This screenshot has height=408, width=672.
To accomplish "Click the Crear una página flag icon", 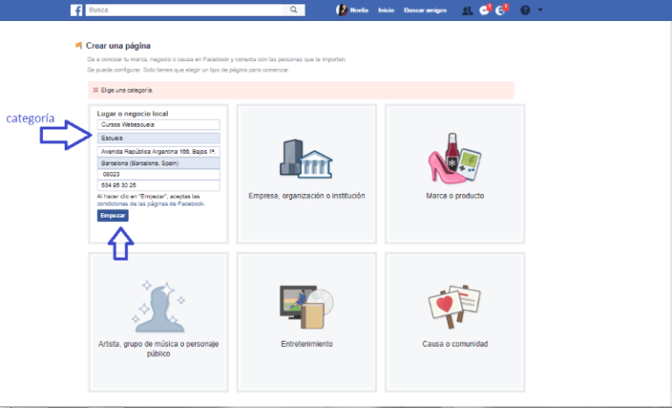I will (x=79, y=45).
